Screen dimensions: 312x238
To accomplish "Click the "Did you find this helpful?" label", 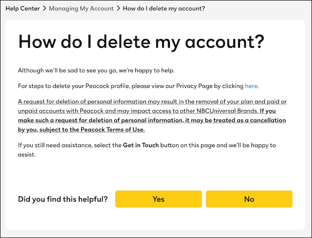I will (63, 199).
